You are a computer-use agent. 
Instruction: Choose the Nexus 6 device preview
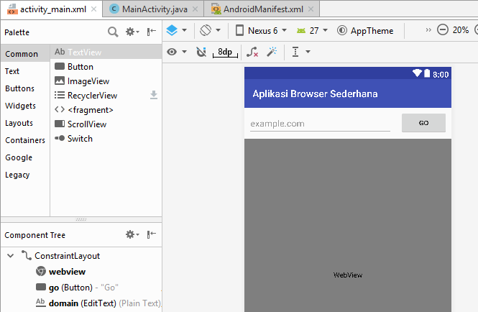pos(261,30)
